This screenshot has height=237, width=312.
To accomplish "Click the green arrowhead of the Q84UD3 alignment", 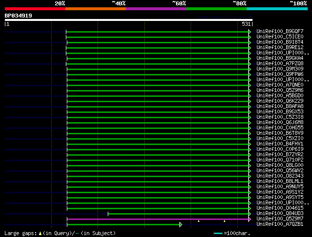I will point(250,214).
